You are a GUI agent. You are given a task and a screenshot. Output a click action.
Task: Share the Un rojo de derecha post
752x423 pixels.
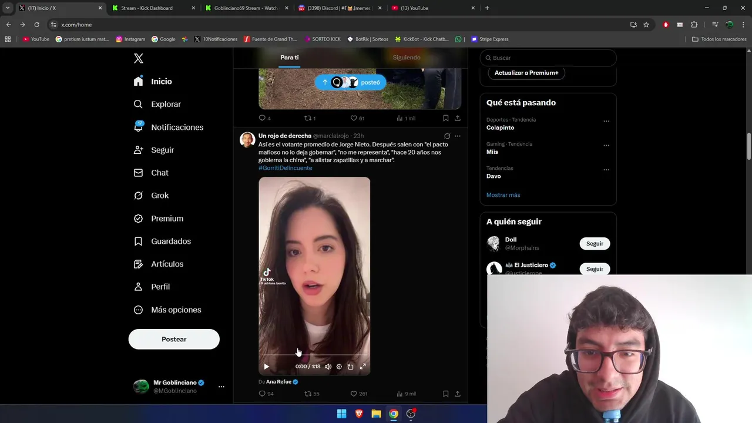click(x=457, y=394)
